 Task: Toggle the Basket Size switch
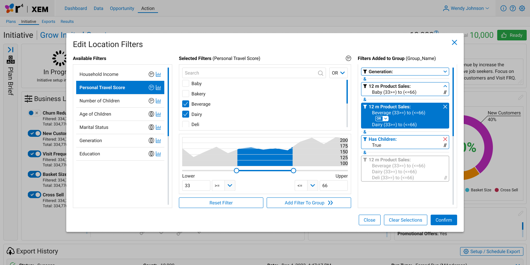coord(34,174)
